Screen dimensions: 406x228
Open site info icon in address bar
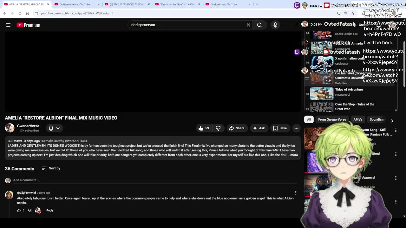pyautogui.click(x=36, y=13)
